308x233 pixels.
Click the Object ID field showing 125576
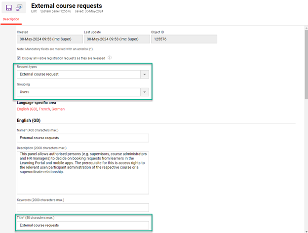click(x=184, y=39)
